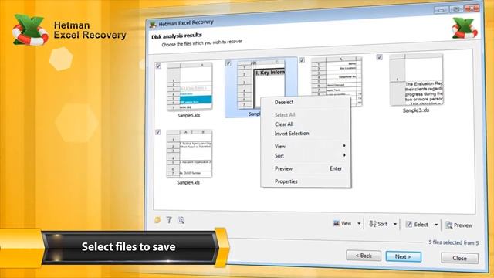
Task: Click the Next button
Action: [x=403, y=256]
